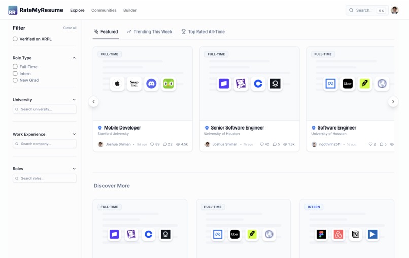This screenshot has height=258, width=409.
Task: Click the Apple logo on Mobile Developer card
Action: (117, 84)
